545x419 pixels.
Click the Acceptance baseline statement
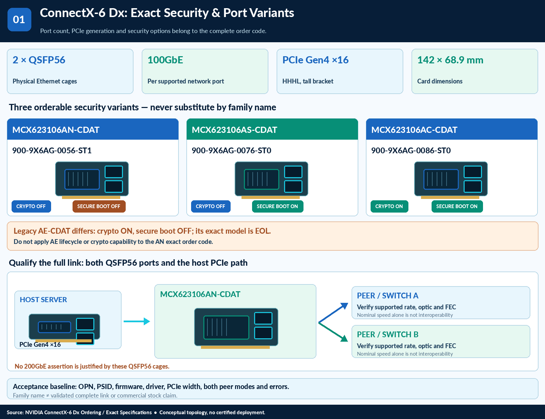coord(151,387)
